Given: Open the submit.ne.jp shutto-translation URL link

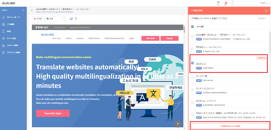Looking at the screenshot, I should point(55,12).
